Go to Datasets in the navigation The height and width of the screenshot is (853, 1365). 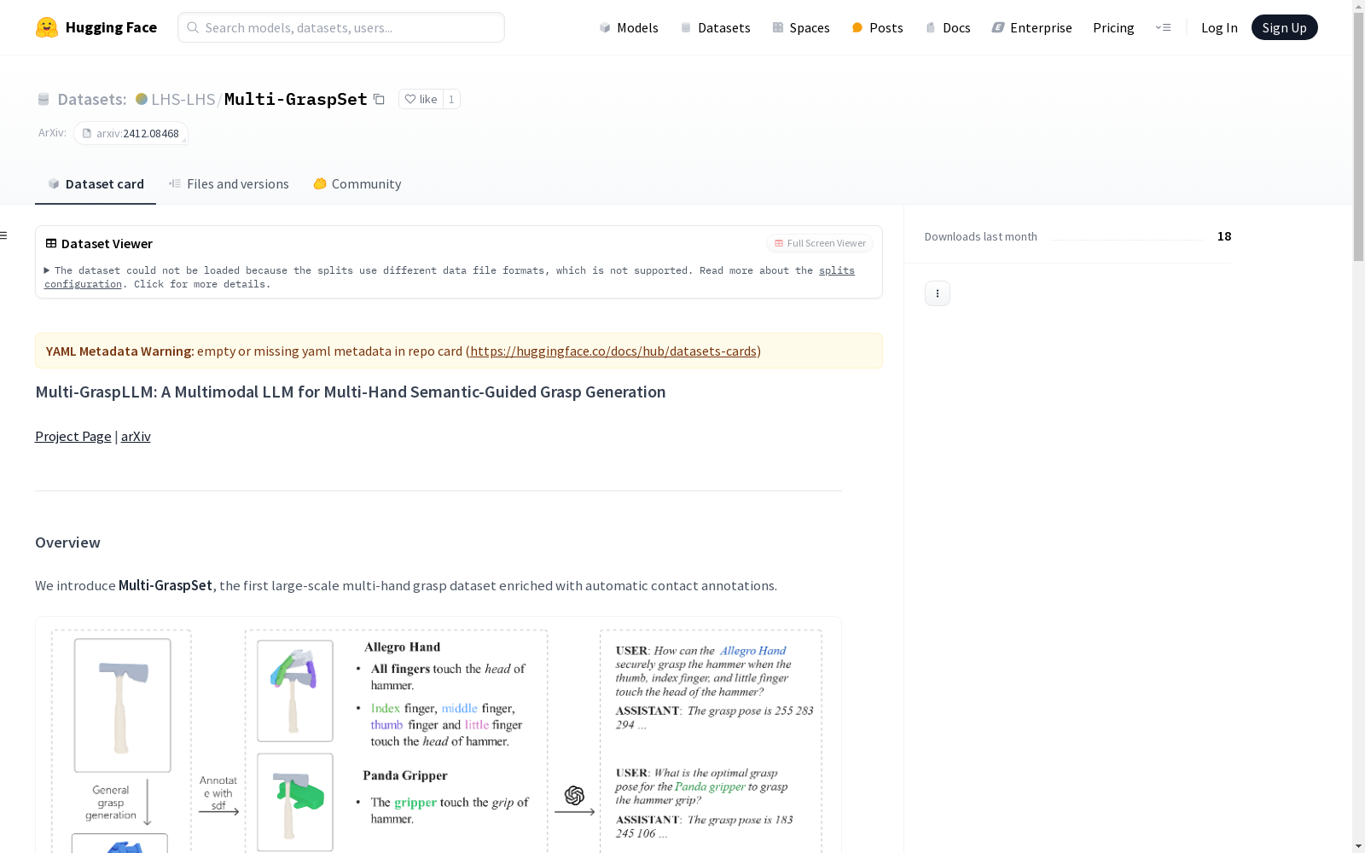(x=715, y=27)
